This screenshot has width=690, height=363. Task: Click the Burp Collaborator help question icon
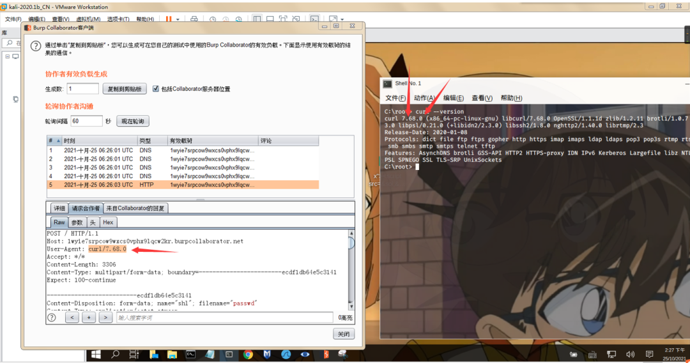tap(36, 46)
